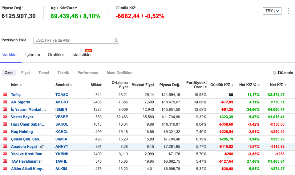Open the Grafikler tab

pos(56,55)
